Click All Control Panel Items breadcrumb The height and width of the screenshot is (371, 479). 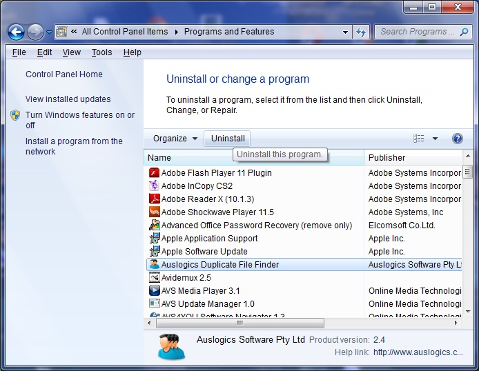(x=125, y=32)
